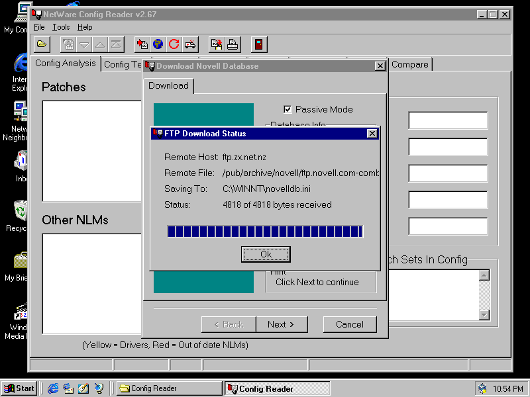
Task: Click the status text '4818 of 4818 bytes received'
Action: 277,205
